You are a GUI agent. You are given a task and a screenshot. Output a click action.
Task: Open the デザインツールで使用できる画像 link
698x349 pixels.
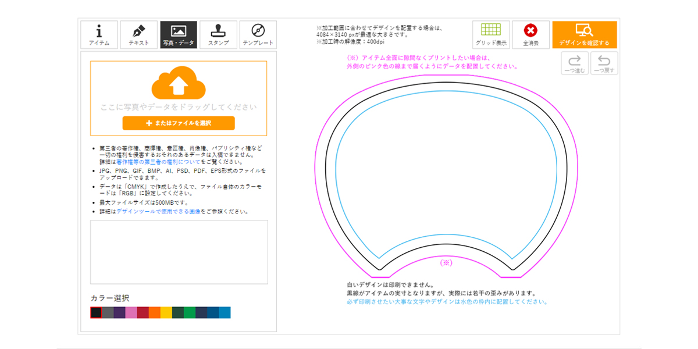[x=158, y=212]
